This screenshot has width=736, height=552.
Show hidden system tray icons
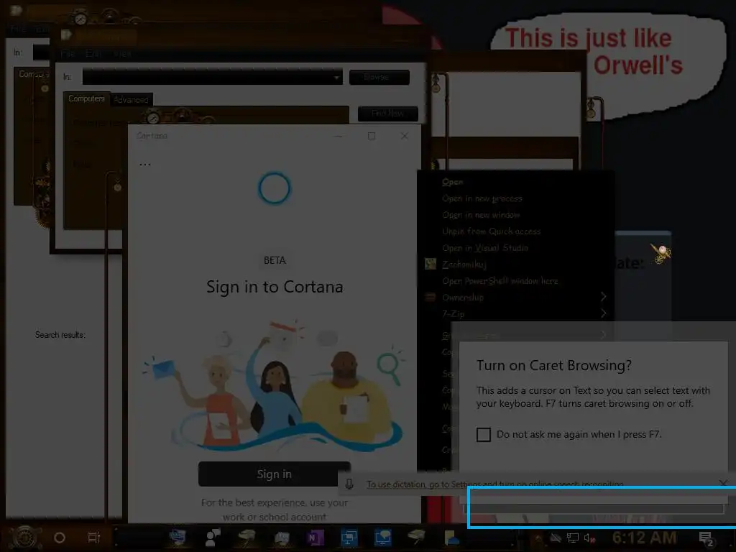coord(538,538)
